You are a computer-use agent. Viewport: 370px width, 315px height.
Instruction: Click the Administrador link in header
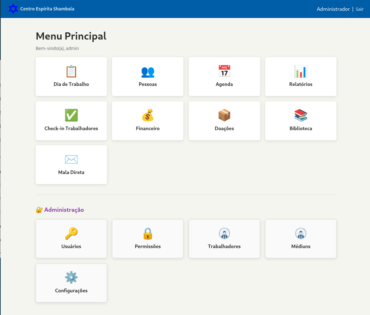tap(333, 9)
